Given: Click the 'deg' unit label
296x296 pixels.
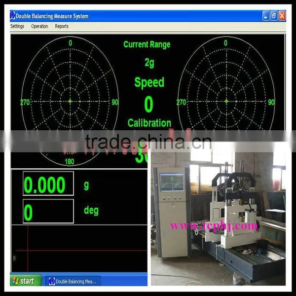Looking at the screenshot, I should [x=91, y=211].
